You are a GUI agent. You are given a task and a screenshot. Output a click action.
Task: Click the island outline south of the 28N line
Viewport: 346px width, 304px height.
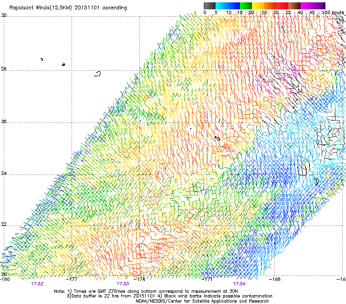point(98,74)
